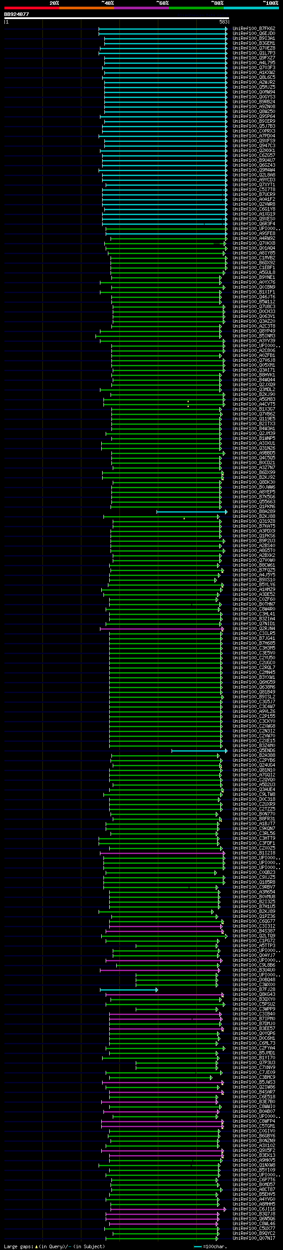Click hit label UniRef100_C2P155
283x1250 pixels.
(x=254, y=717)
